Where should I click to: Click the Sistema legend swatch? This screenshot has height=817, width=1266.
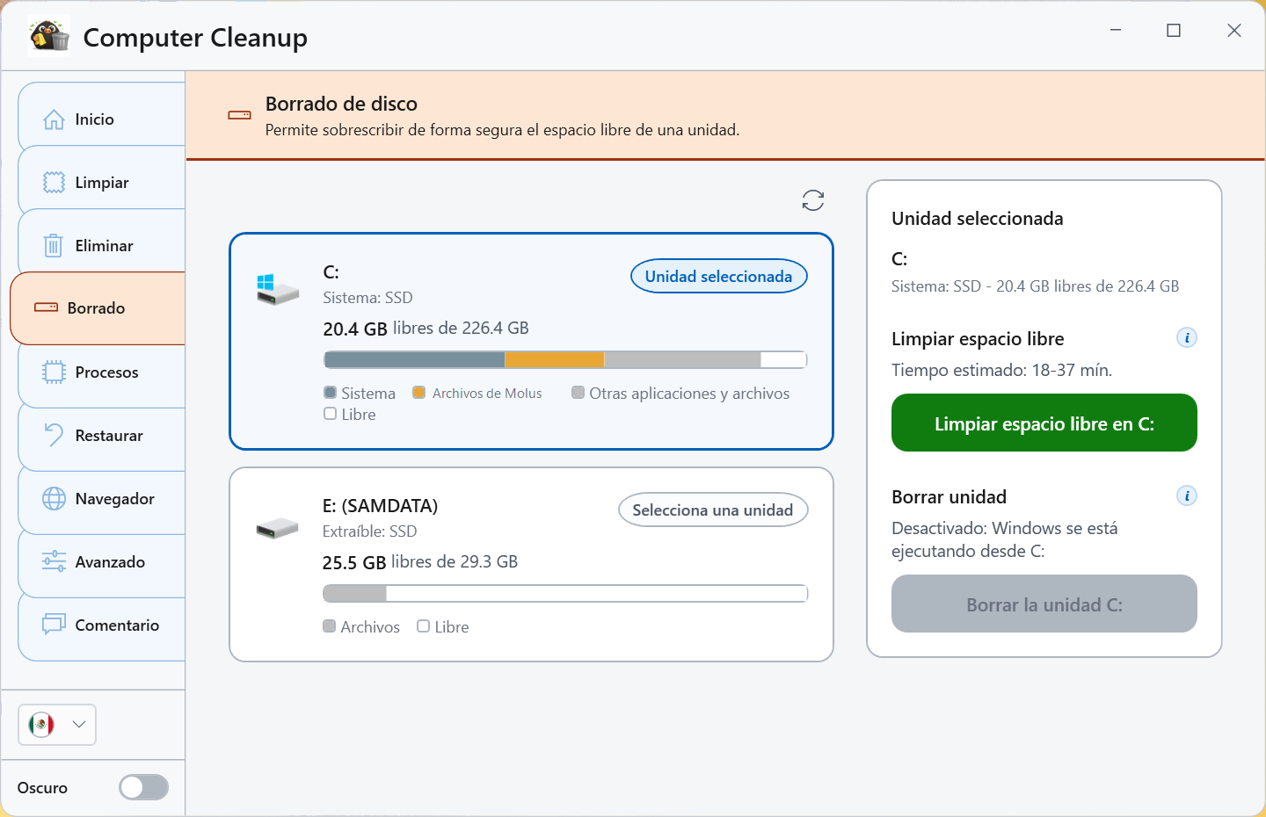(331, 393)
